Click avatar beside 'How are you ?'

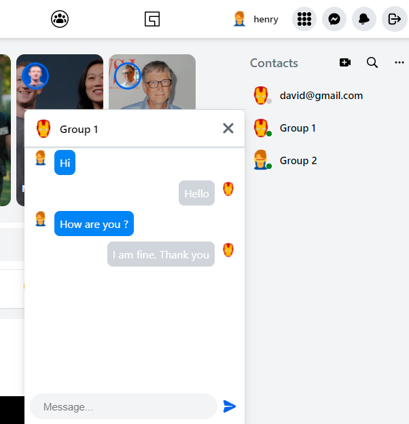point(41,218)
